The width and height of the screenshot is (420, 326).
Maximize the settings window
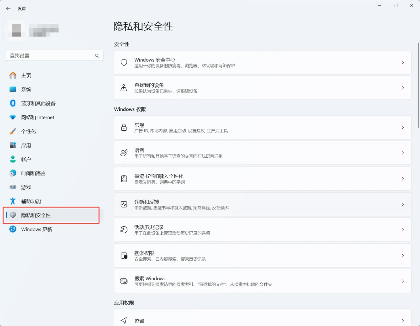pos(395,6)
